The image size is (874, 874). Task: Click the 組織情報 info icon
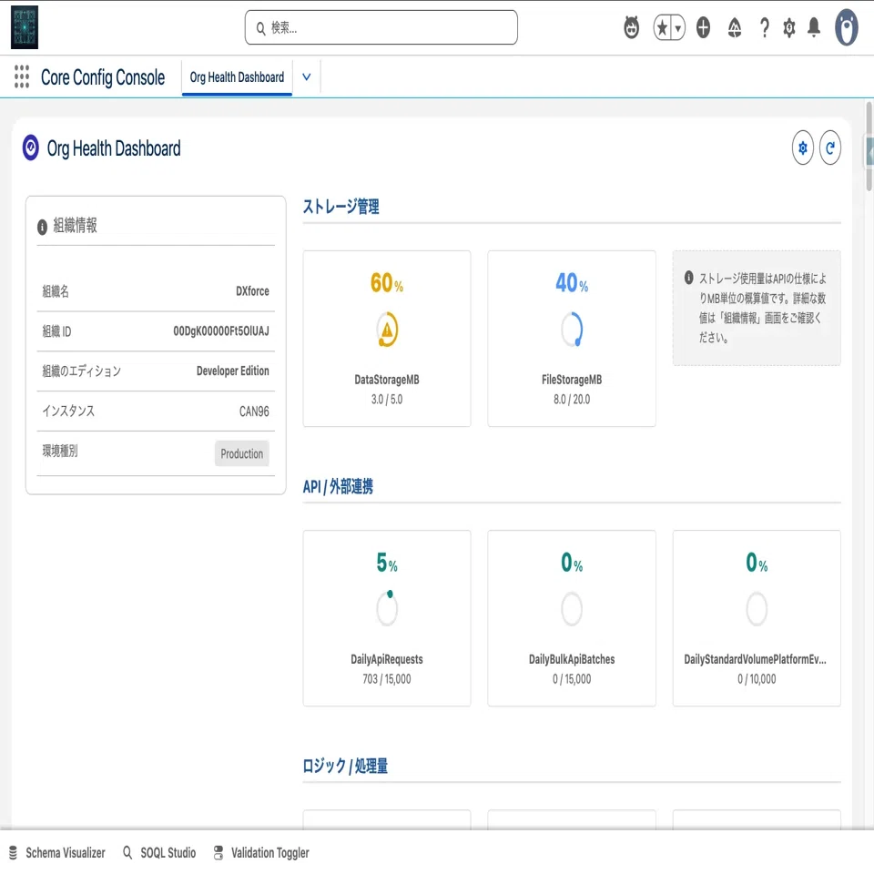pyautogui.click(x=42, y=227)
